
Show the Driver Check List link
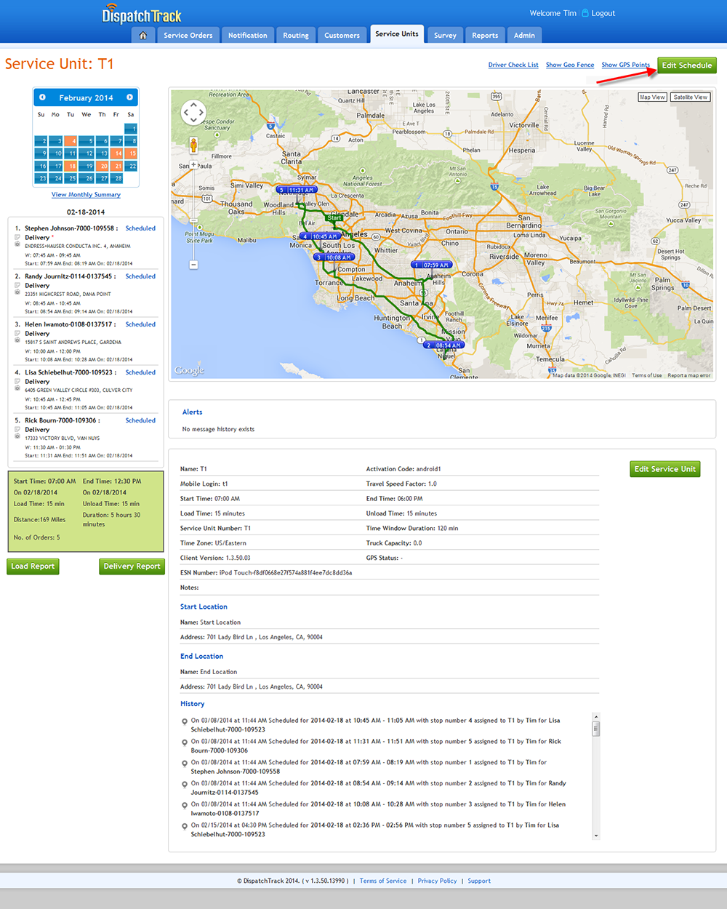pos(513,65)
